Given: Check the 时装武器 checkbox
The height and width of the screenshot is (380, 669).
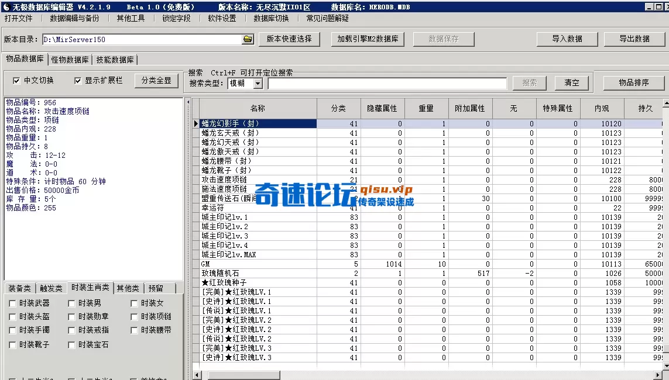Looking at the screenshot, I should click(12, 303).
